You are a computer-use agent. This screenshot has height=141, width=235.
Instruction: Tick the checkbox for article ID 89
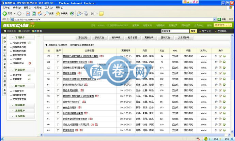pyautogui.click(x=58, y=130)
